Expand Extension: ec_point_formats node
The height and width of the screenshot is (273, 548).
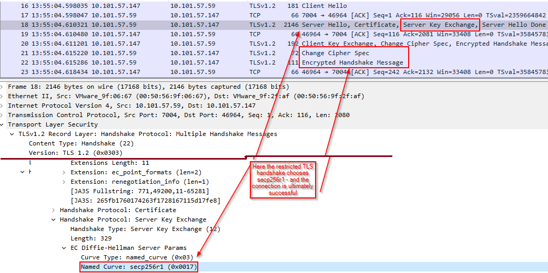[64, 172]
